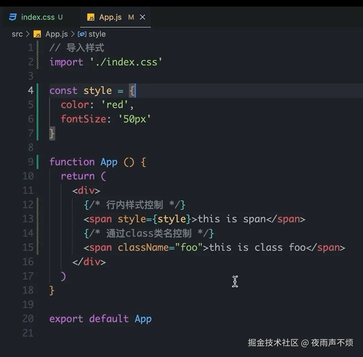Image resolution: width=363 pixels, height=357 pixels.
Task: Click line number 4 in gutter
Action: coord(31,90)
